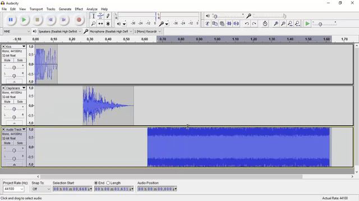Open the Kick track name menu

(x=15, y=46)
